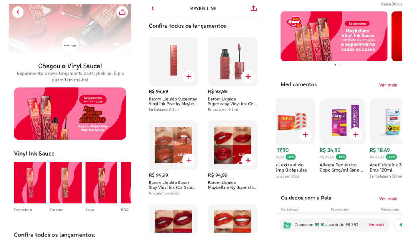Open Ver mais on the R$ 10 coupon
The width and height of the screenshot is (416, 244).
point(376,224)
